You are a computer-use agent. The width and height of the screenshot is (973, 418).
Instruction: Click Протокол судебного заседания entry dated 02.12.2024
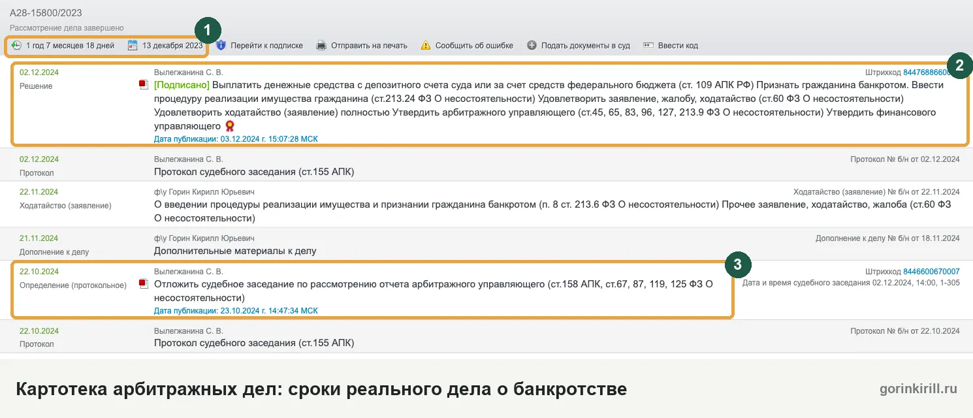[254, 172]
